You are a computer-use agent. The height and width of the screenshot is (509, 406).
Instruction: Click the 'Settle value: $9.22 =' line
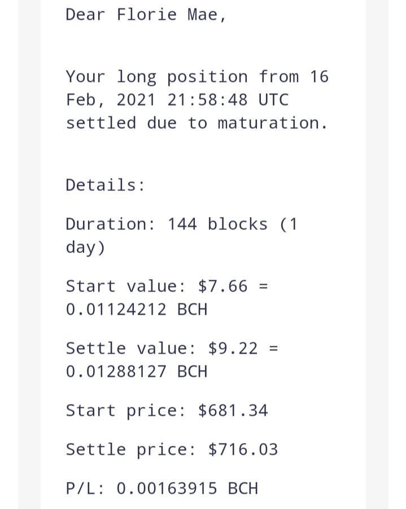click(x=172, y=349)
